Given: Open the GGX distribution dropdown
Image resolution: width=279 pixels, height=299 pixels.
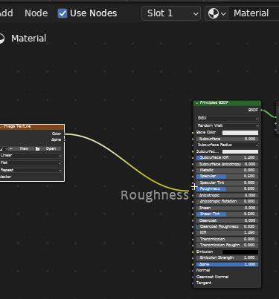Looking at the screenshot, I should coord(228,119).
